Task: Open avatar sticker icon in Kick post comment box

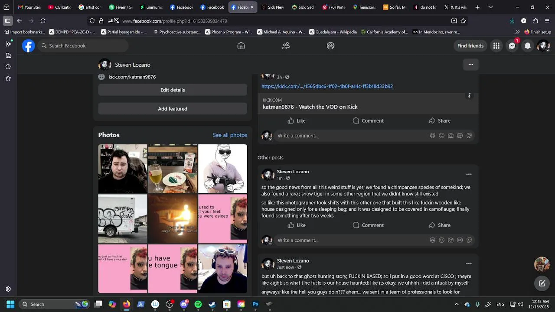Action: [x=432, y=136]
